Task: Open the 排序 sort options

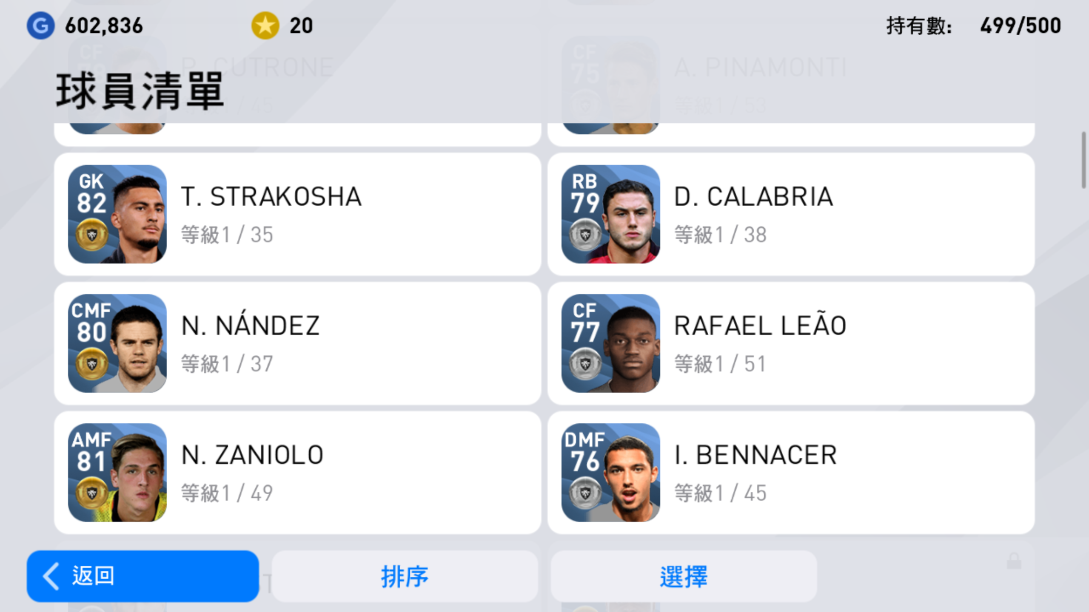Action: [x=405, y=576]
